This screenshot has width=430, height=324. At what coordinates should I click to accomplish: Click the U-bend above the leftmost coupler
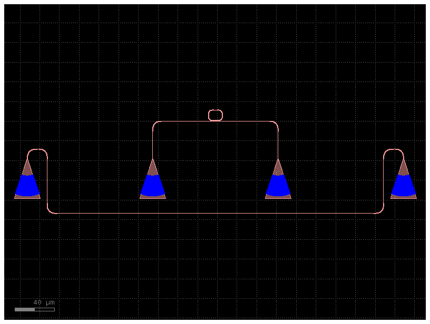[x=37, y=150]
